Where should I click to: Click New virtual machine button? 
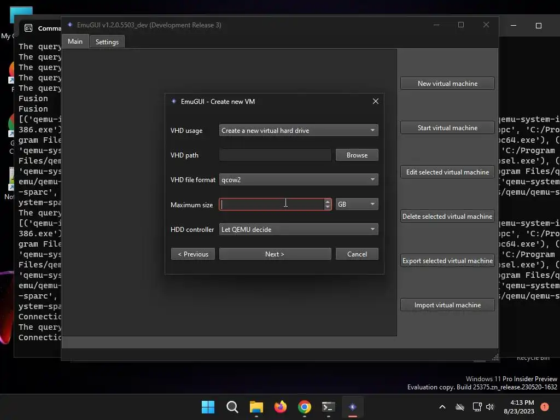coord(447,84)
